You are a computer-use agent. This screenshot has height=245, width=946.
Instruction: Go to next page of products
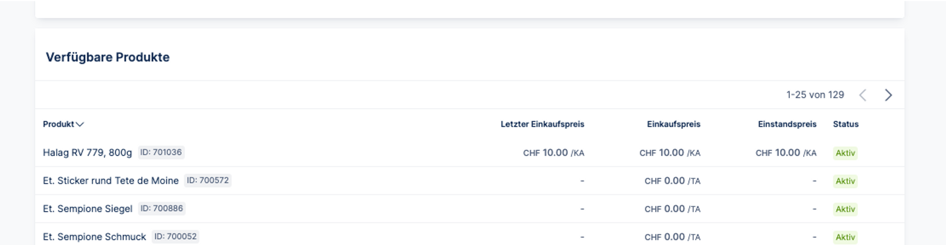[888, 95]
